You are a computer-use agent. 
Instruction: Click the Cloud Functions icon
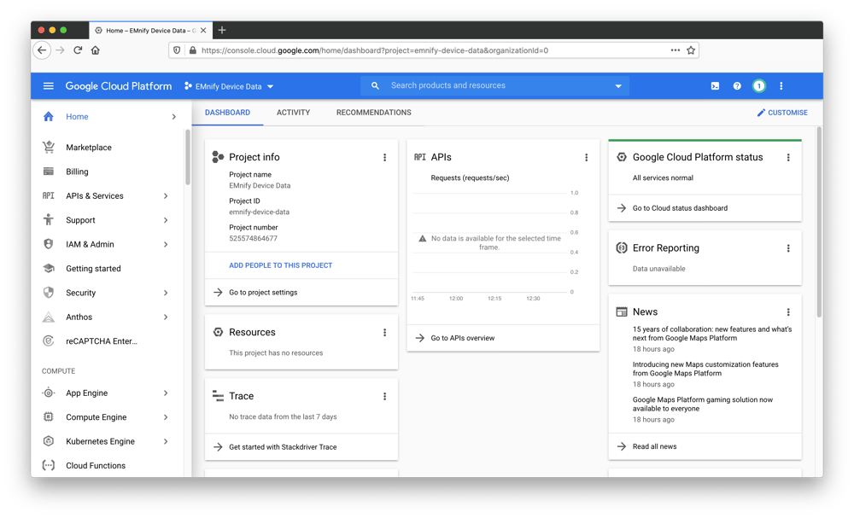tap(49, 465)
